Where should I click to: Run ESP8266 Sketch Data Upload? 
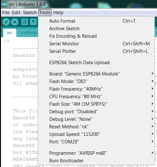point(96,63)
